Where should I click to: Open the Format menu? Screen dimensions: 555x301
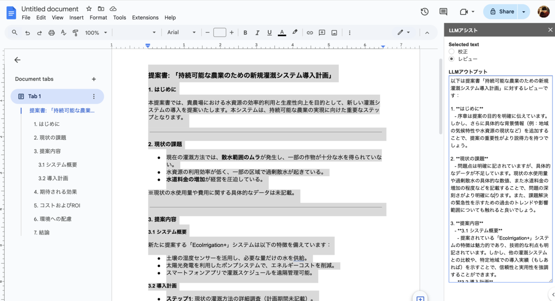98,18
